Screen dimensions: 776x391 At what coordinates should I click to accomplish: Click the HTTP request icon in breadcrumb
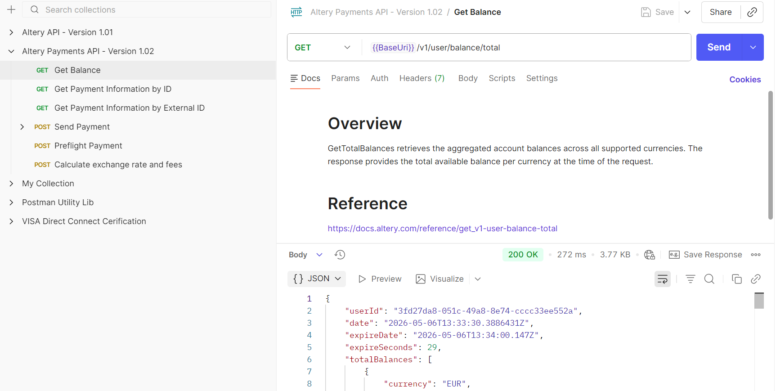click(x=296, y=12)
